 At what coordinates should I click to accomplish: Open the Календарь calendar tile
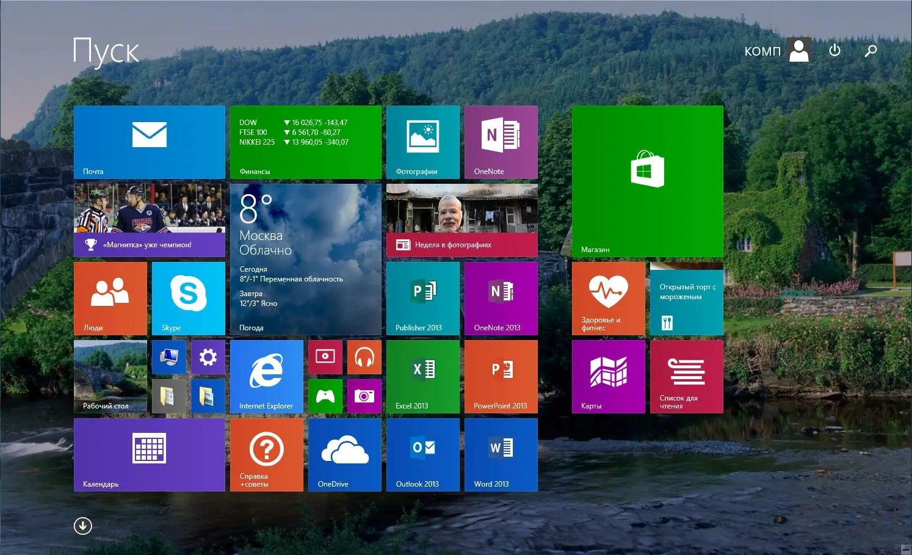tap(150, 455)
